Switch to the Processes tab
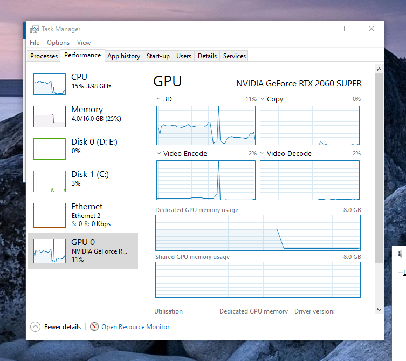 pyautogui.click(x=44, y=56)
